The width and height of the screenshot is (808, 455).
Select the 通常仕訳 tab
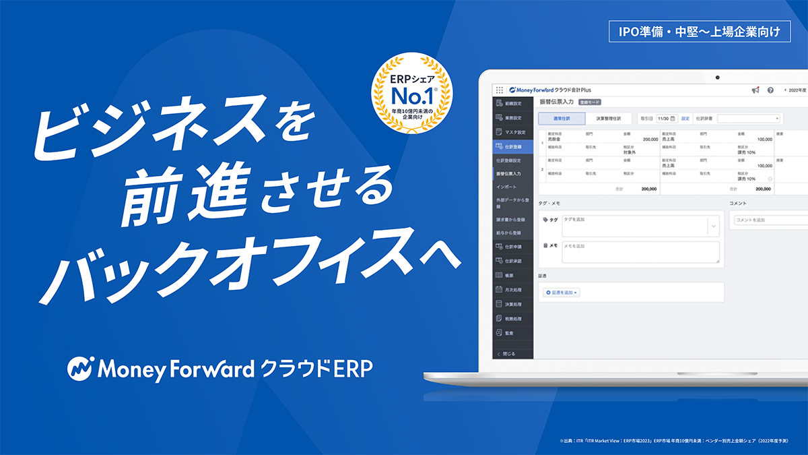click(562, 118)
